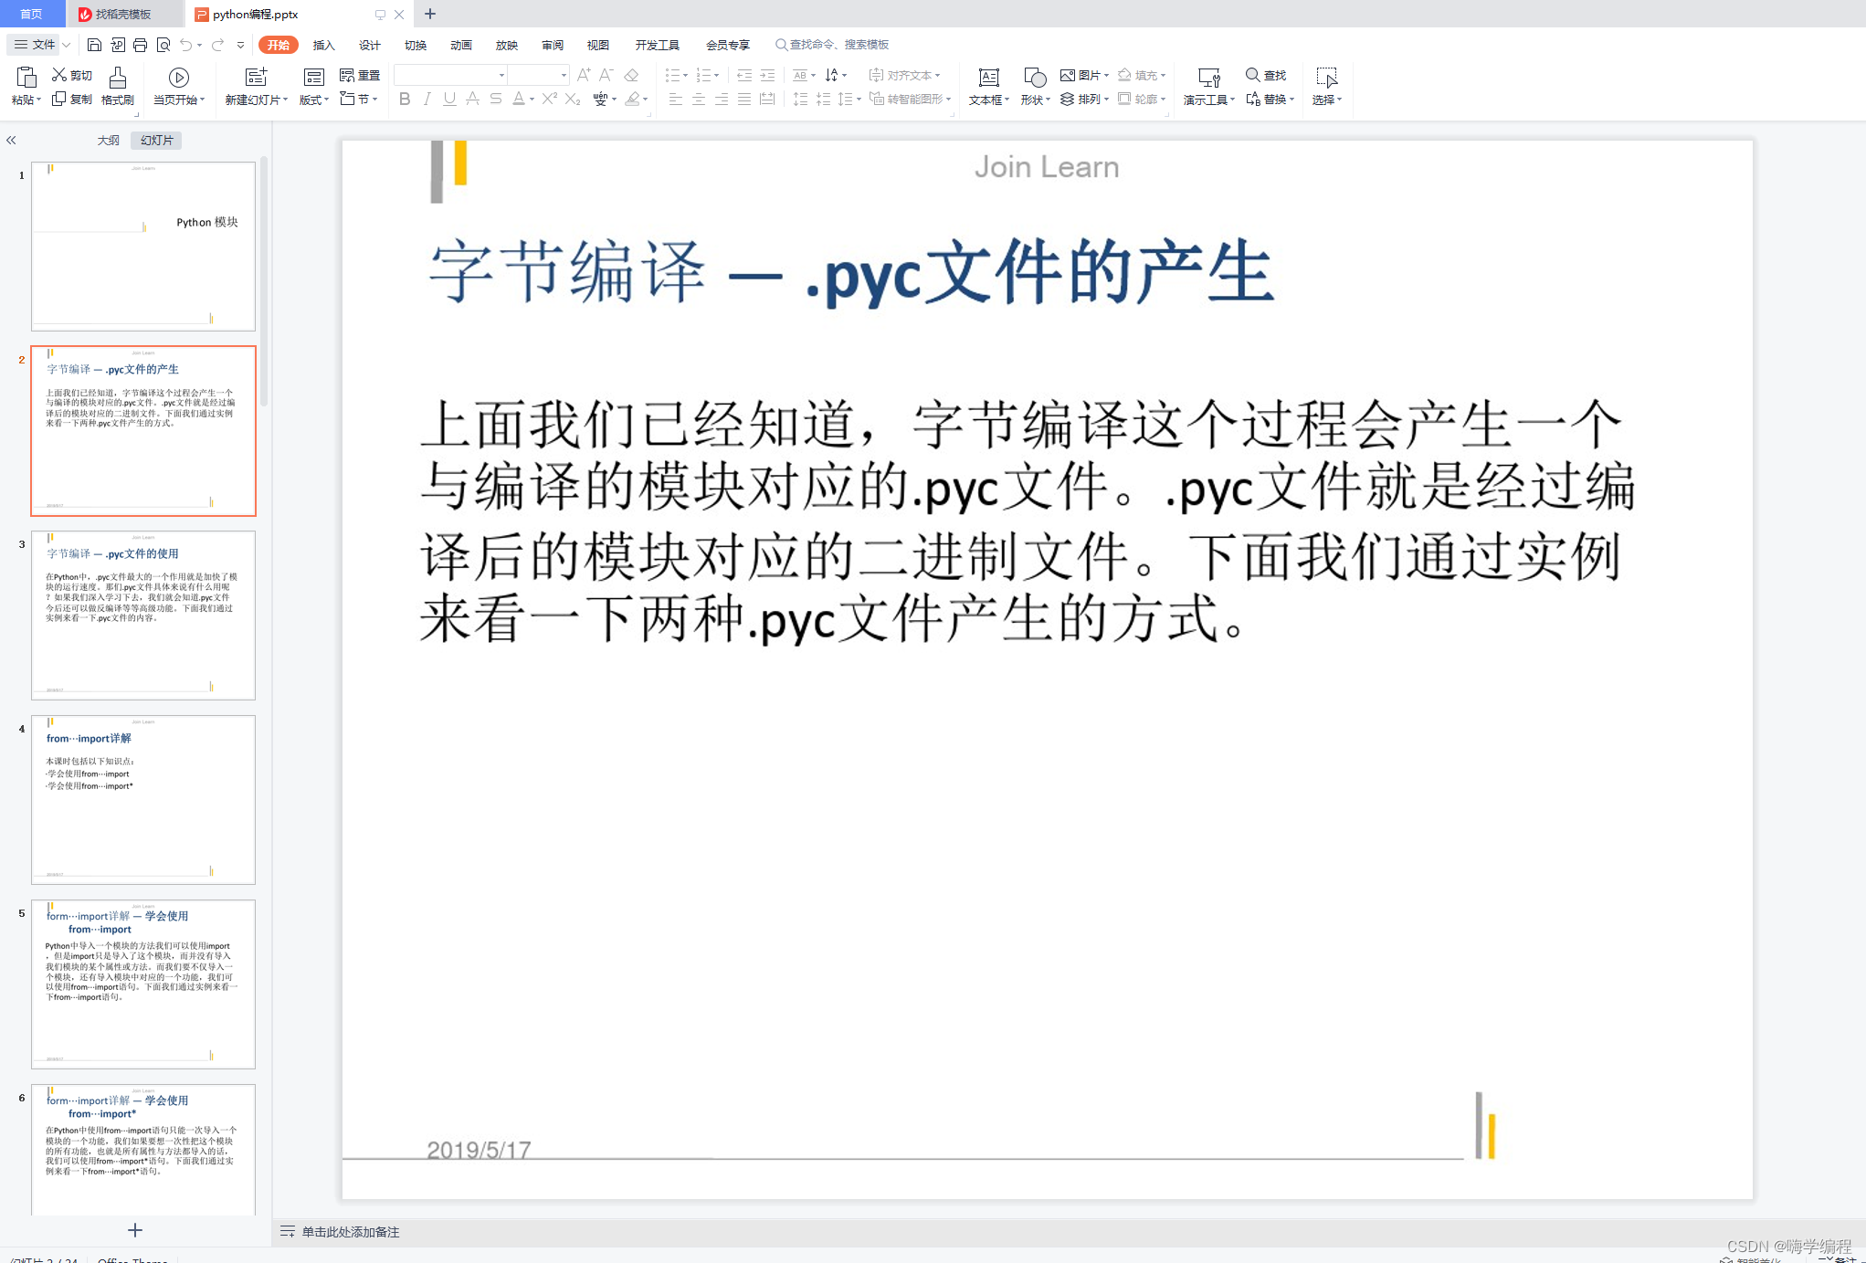Open the Layout (版式) dropdown
Screen dimensions: 1866x1263
point(314,100)
